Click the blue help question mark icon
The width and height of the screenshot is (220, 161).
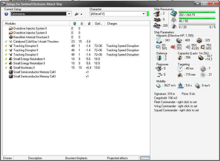tap(6, 14)
